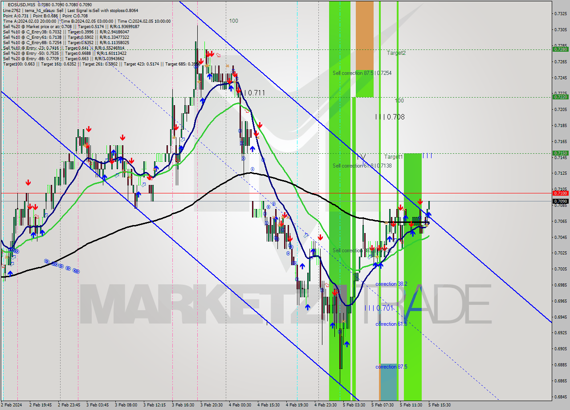Click the blue 'correction 87.5' label
The width and height of the screenshot is (570, 410).
391,367
